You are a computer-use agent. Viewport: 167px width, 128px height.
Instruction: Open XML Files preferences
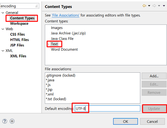coord(18,56)
